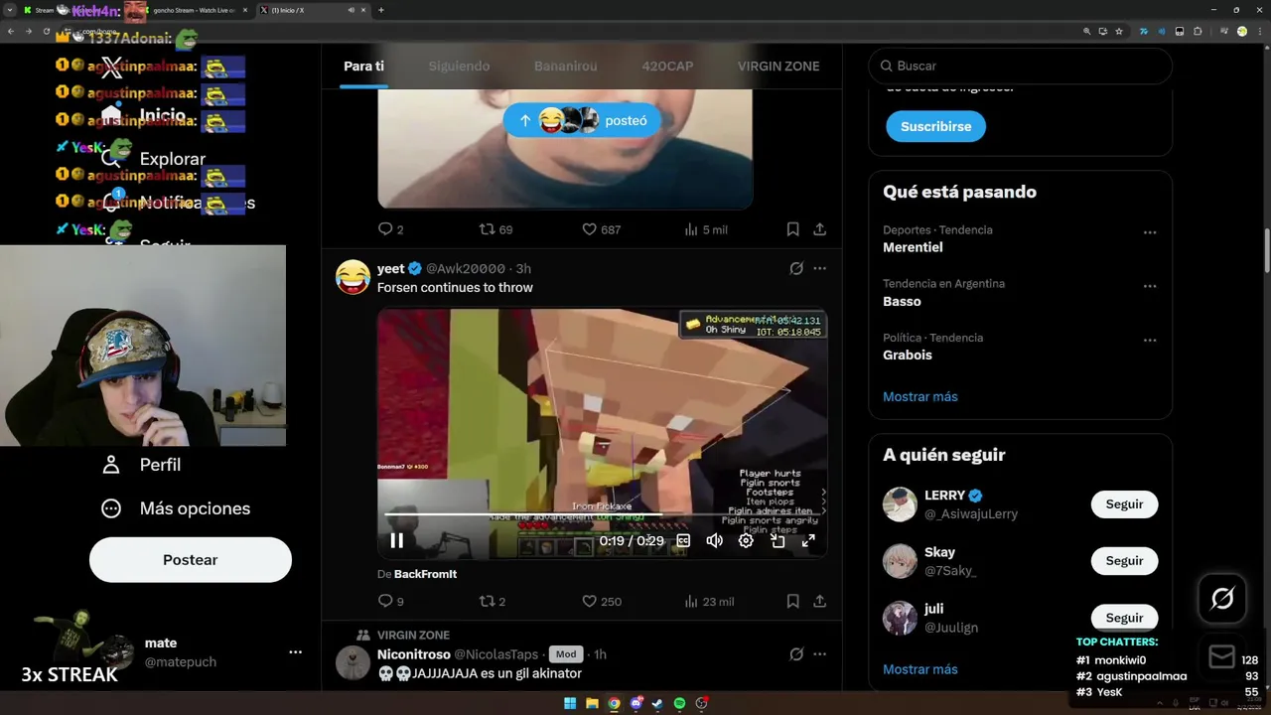Open the Grok floating button
Screen dimensions: 1271x715
click(1222, 599)
